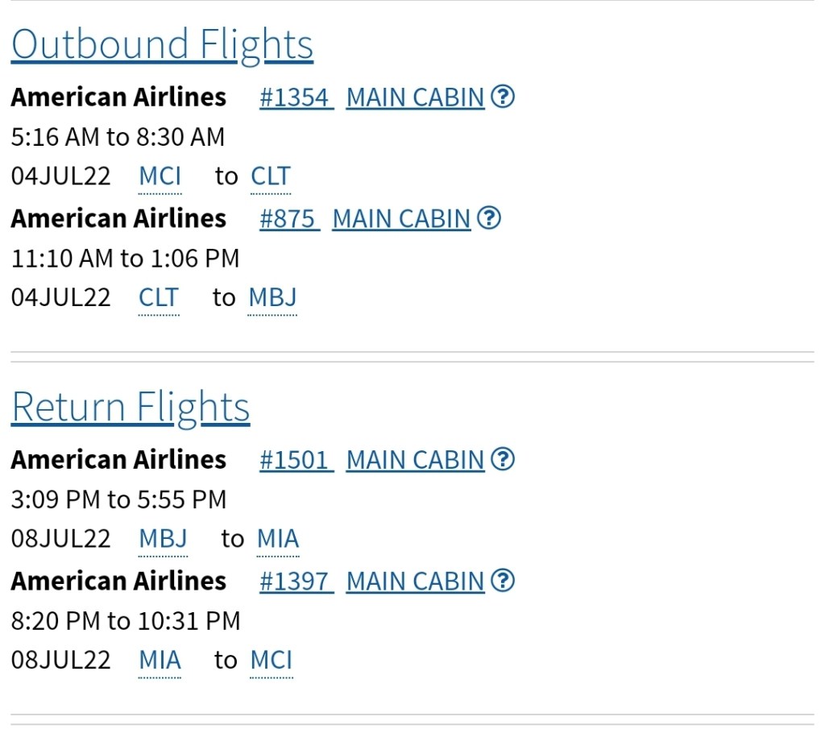Click MAIN CABIN link for flight #1354
This screenshot has width=825, height=729.
(x=415, y=97)
